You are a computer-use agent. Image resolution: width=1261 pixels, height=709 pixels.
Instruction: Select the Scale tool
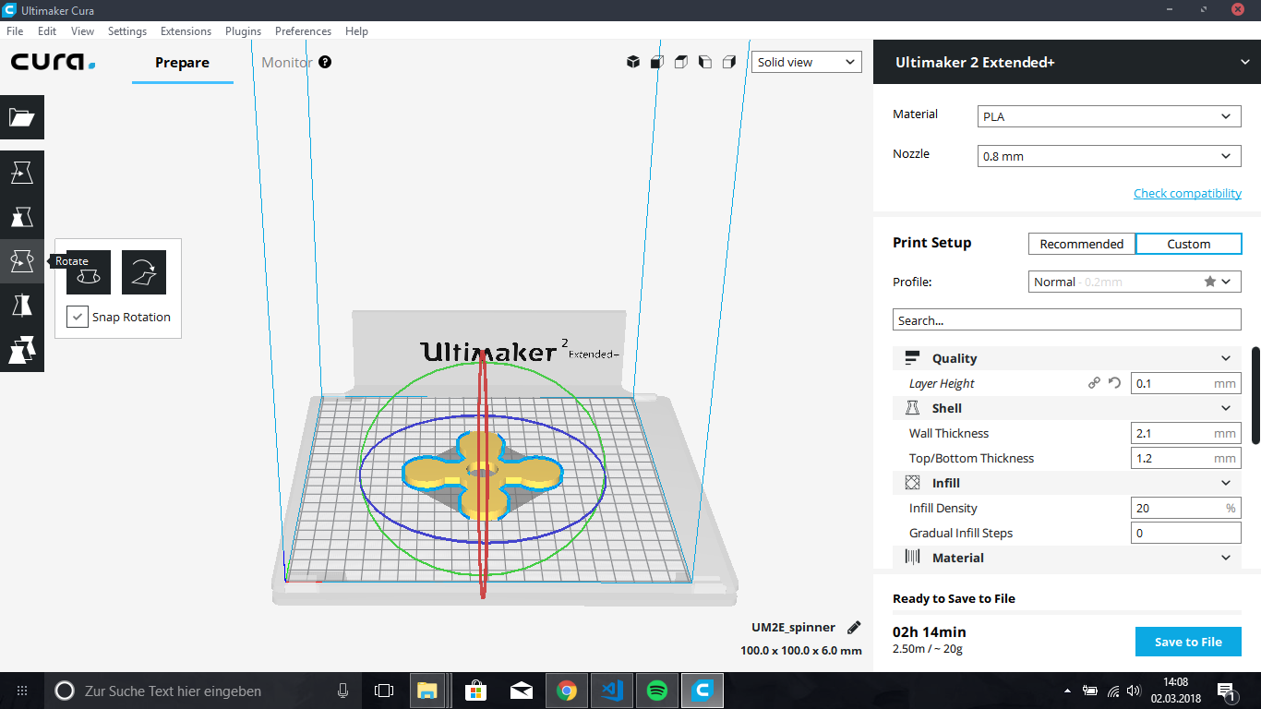pyautogui.click(x=22, y=217)
